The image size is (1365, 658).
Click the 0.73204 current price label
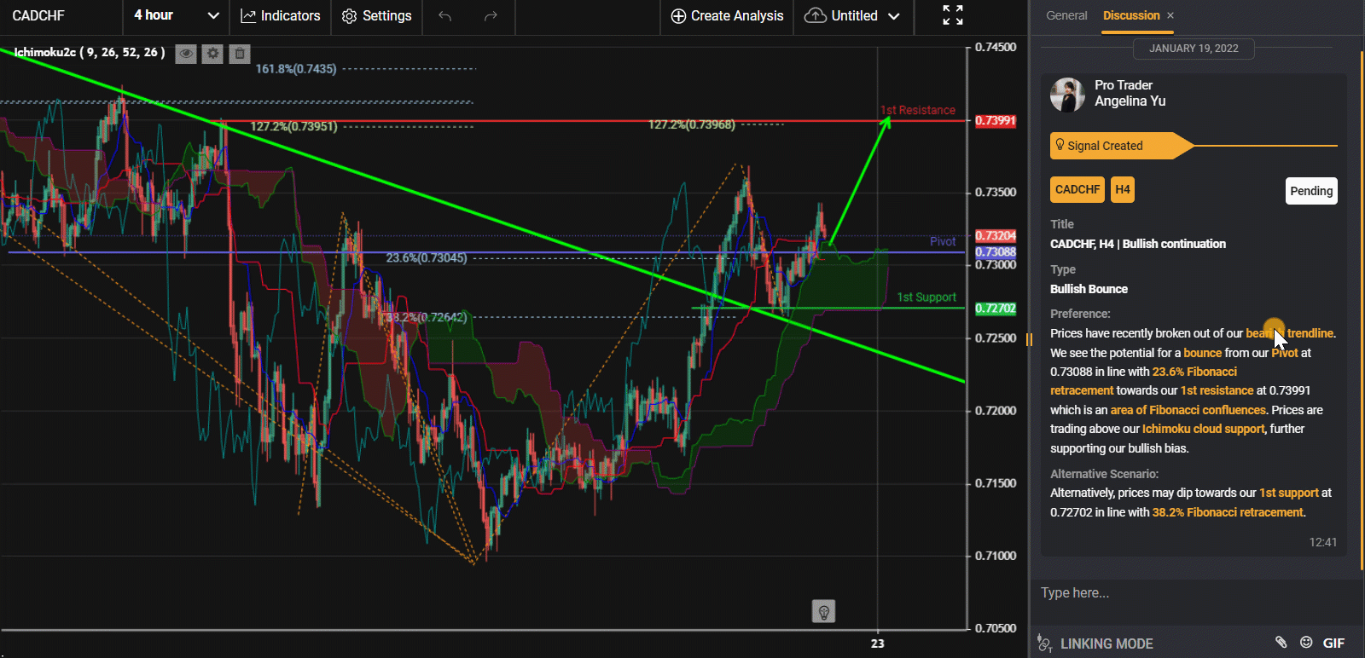pos(996,235)
